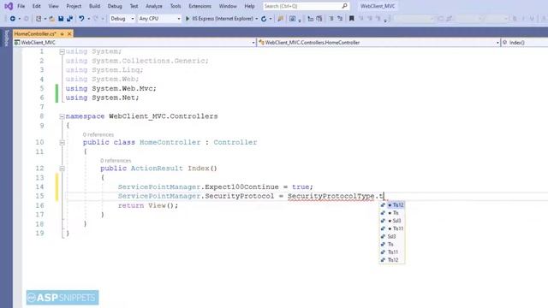Choose the unstarred Tls11 IntelliSense item
This screenshot has width=548, height=308.
392,252
